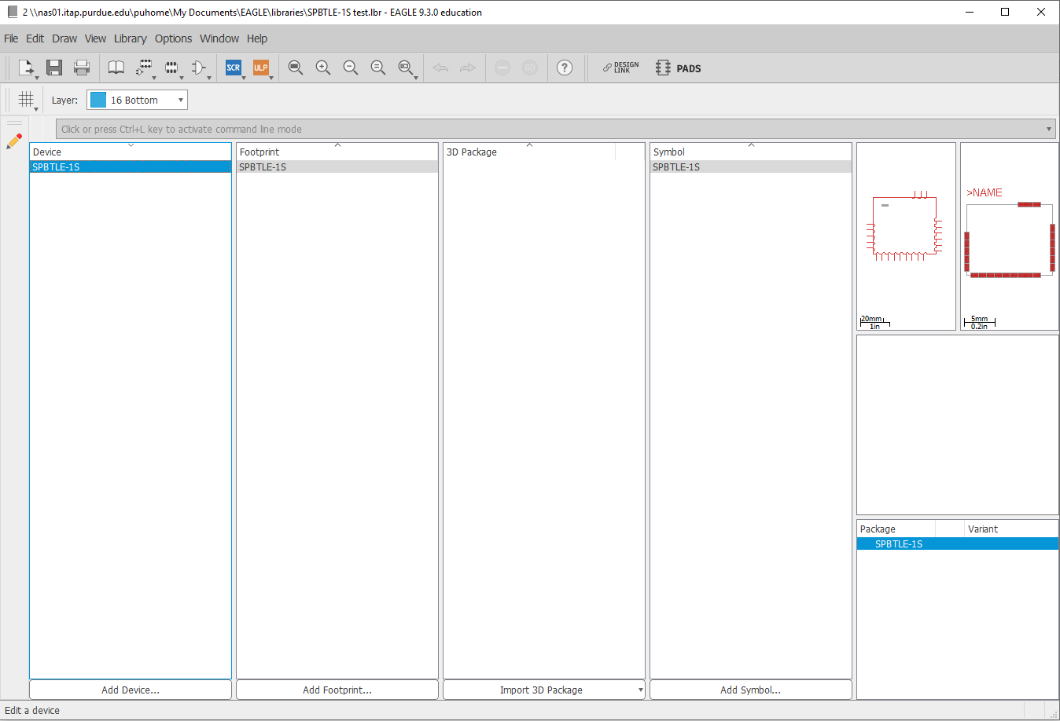
Task: Open help with the question mark icon
Action: pyautogui.click(x=565, y=68)
